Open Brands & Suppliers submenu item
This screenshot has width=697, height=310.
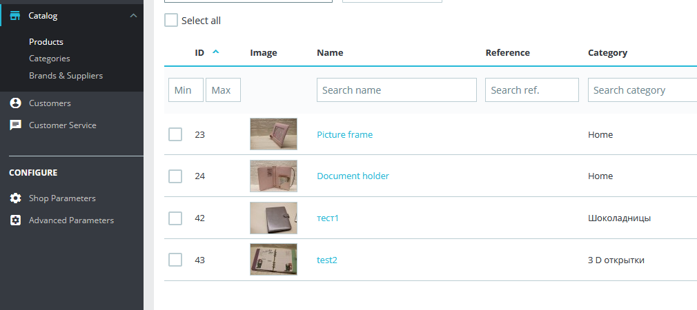[x=66, y=76]
